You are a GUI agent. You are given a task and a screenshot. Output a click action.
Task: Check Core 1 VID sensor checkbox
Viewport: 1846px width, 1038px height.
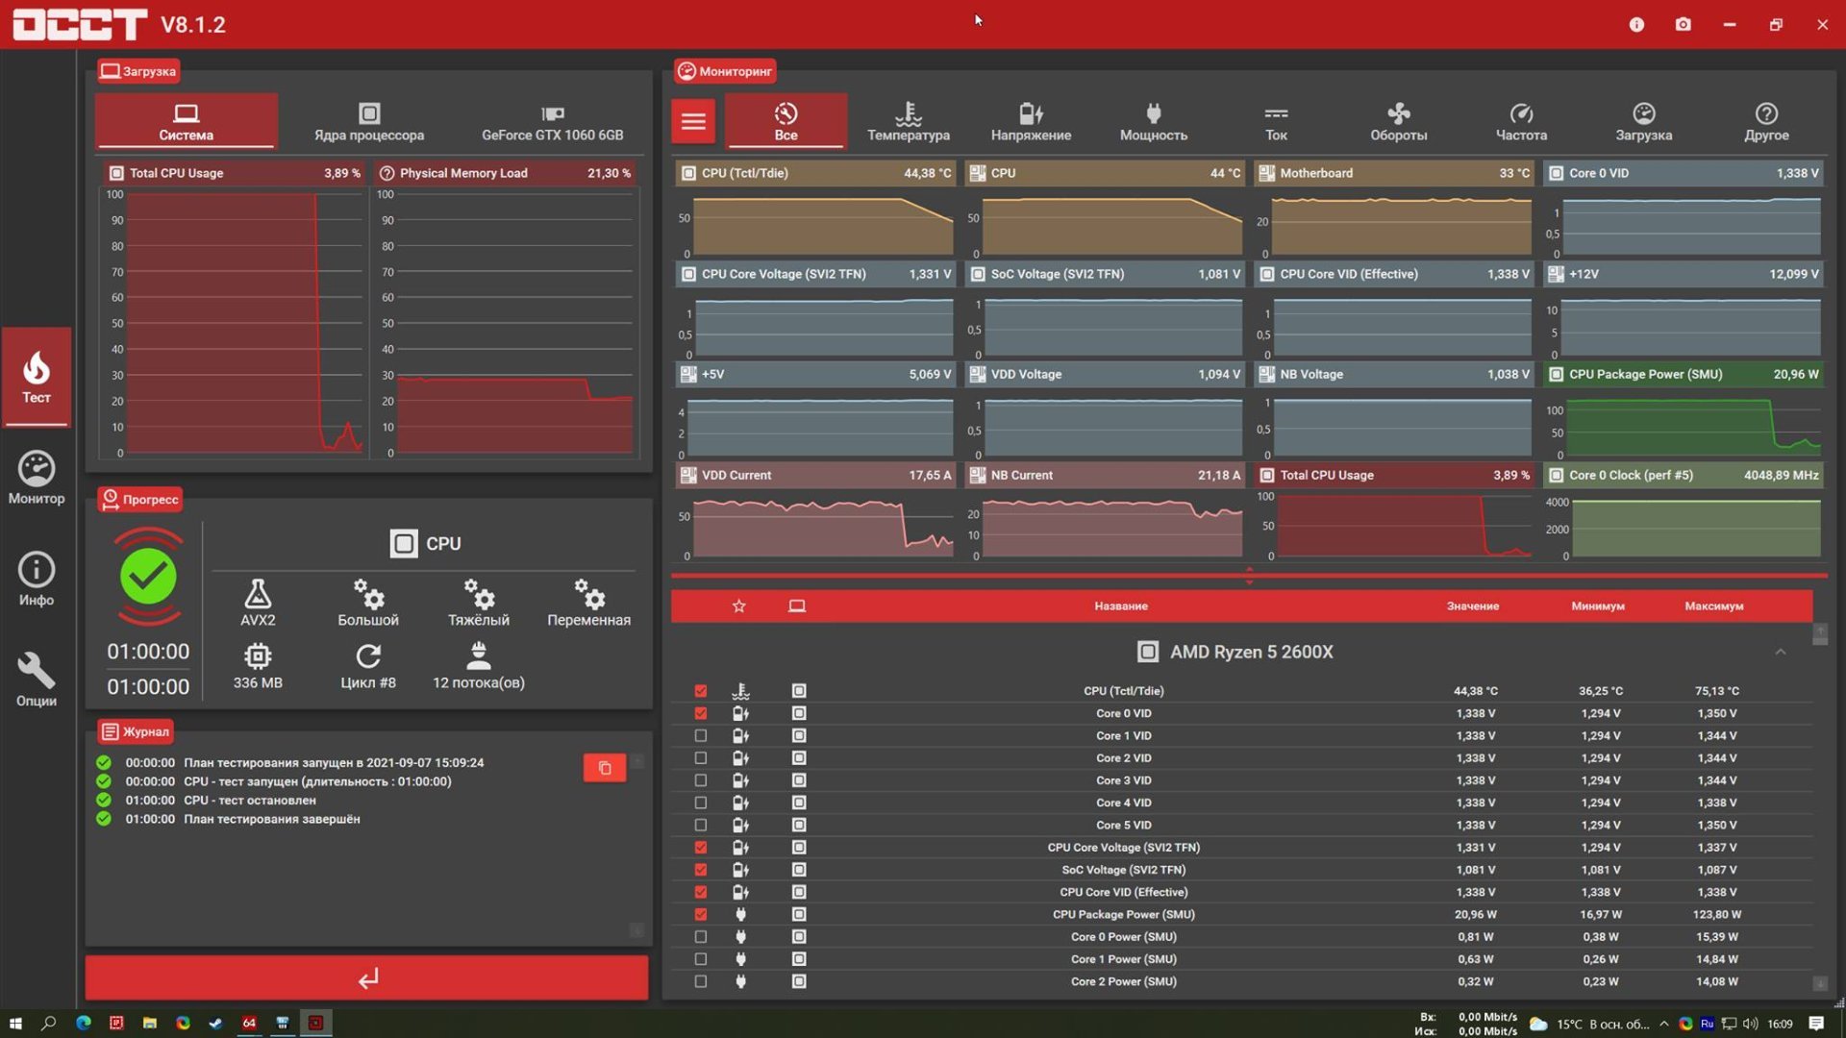701,735
